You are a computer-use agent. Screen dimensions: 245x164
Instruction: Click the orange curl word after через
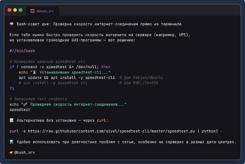101,120
